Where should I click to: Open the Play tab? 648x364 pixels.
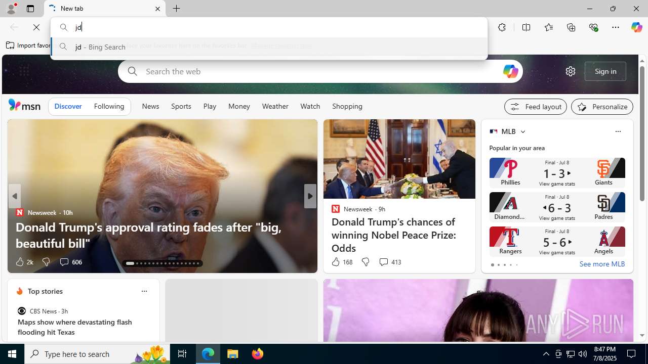click(x=210, y=106)
